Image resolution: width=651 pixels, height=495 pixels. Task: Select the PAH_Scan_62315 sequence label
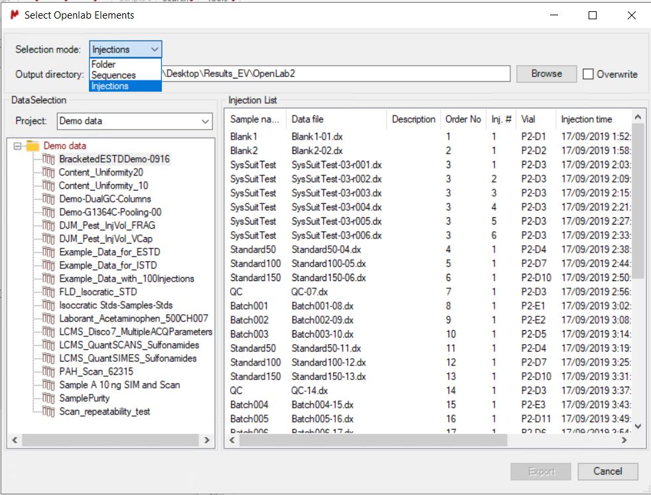coord(96,372)
